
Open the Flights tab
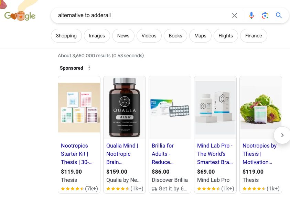225,36
